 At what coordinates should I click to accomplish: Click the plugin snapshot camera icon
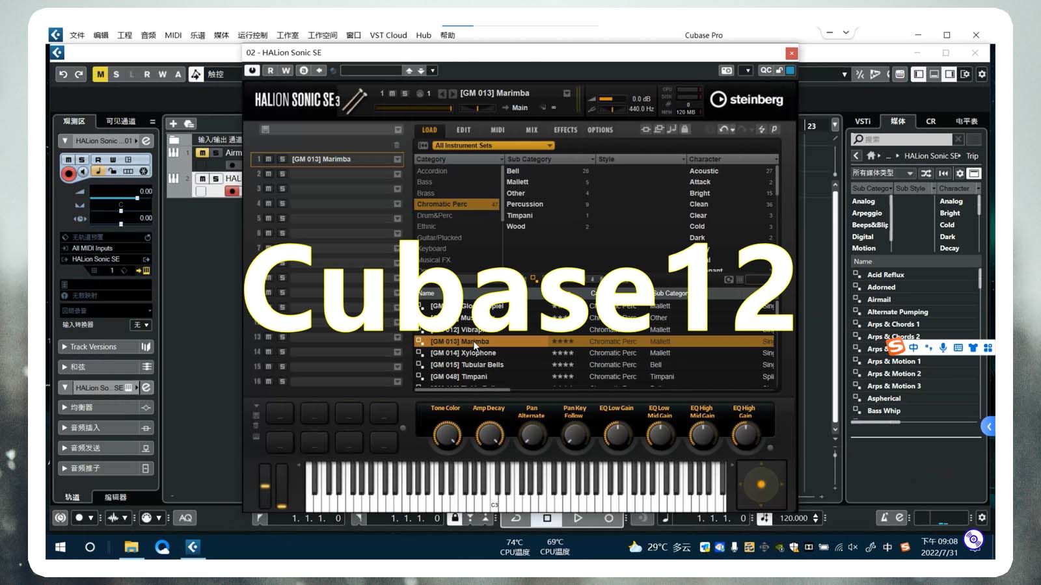[727, 70]
